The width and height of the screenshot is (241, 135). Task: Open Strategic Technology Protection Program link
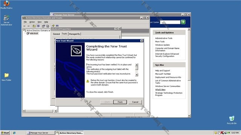(169, 94)
